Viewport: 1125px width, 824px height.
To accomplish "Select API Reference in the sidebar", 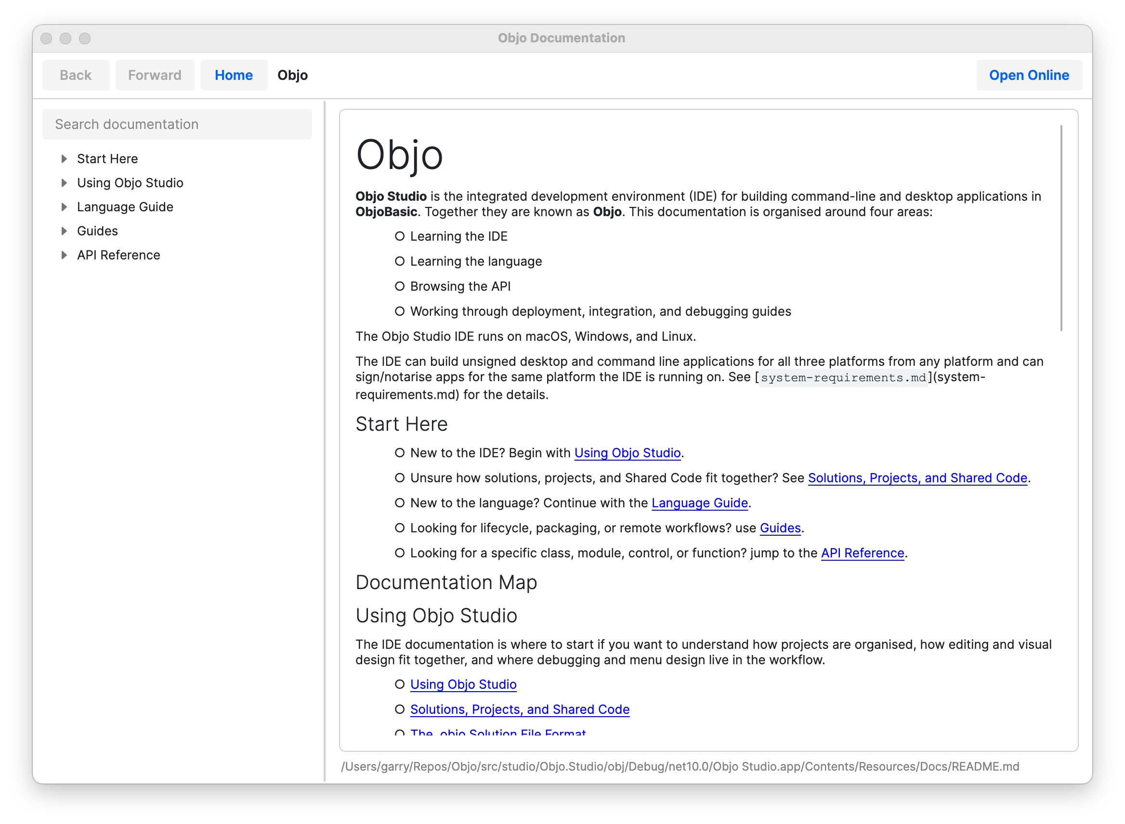I will (118, 255).
